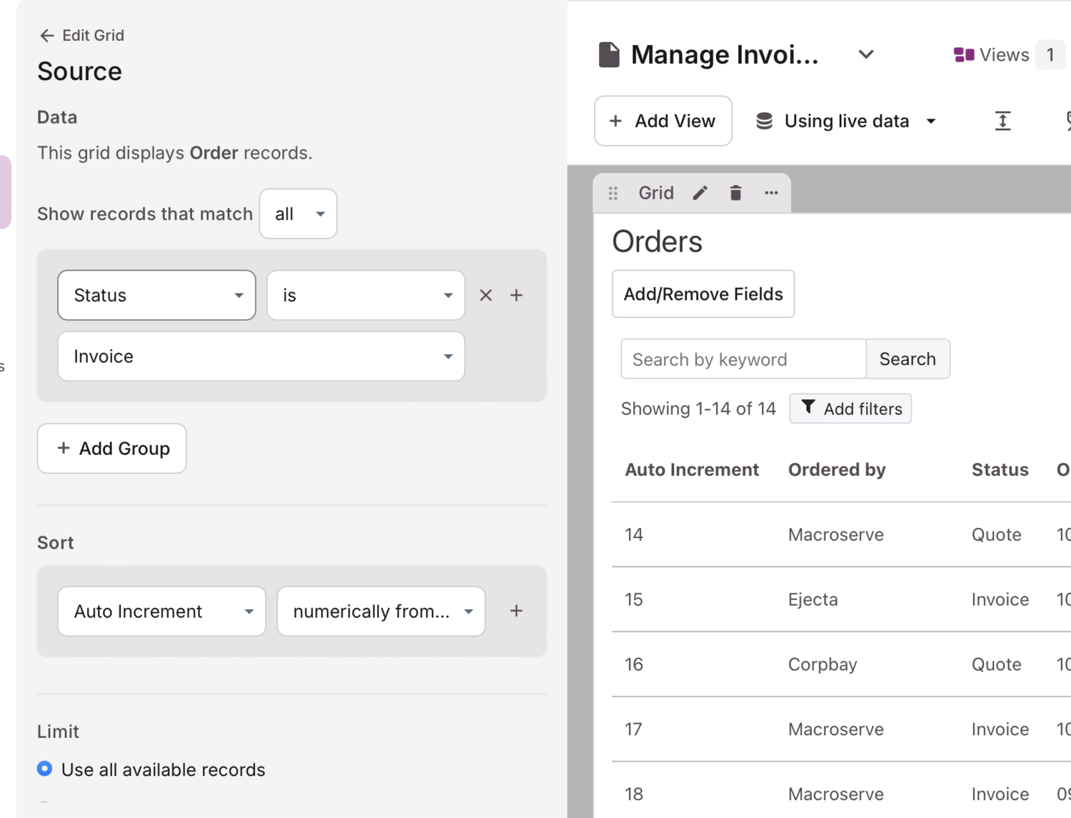This screenshot has height=818, width=1071.
Task: Select Use all available records option
Action: (45, 769)
